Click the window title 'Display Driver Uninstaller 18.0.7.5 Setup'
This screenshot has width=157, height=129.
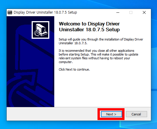pyautogui.click(x=45, y=12)
